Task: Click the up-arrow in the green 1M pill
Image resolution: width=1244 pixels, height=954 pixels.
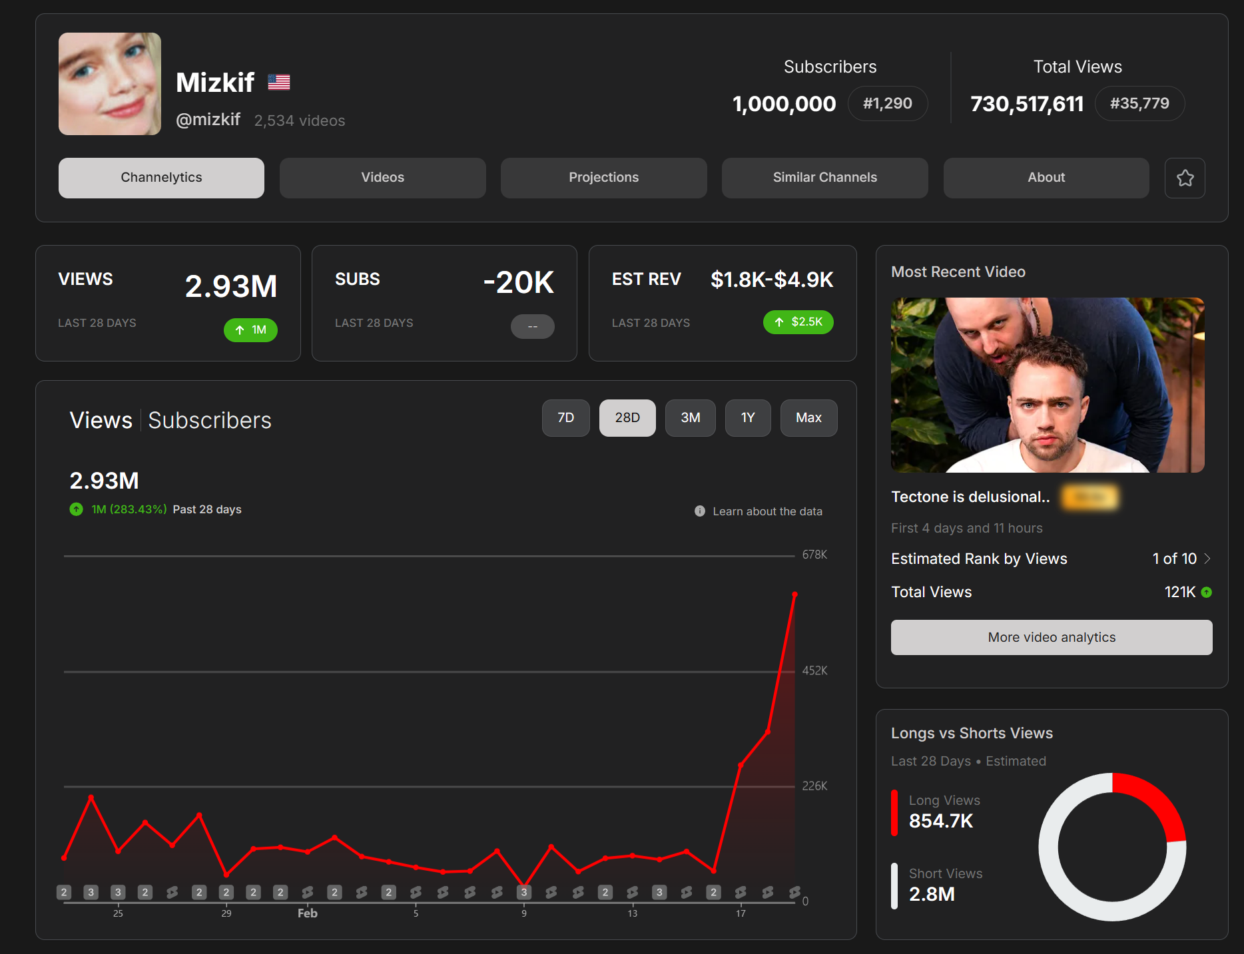Action: [240, 330]
